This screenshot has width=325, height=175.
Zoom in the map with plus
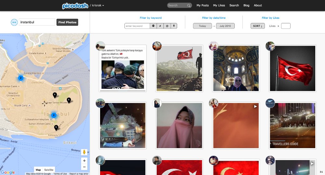[x=84, y=161]
